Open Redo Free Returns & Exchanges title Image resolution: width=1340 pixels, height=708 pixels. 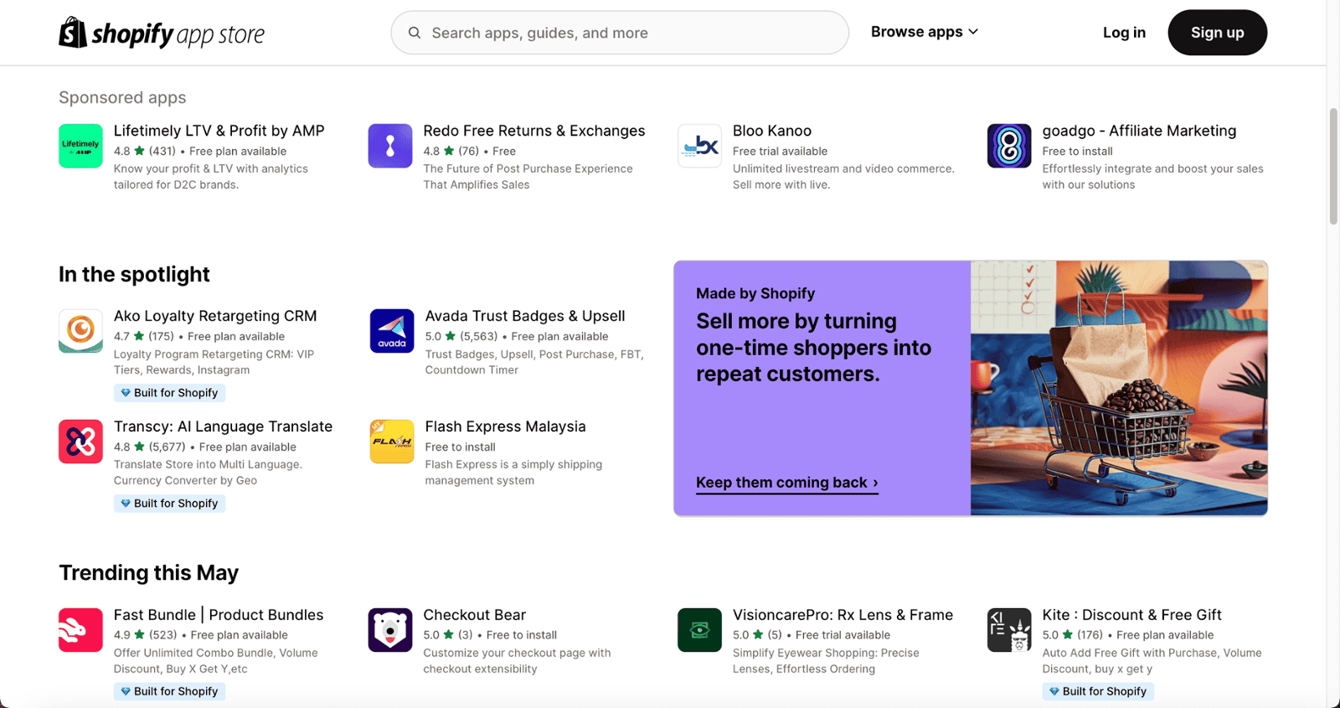534,131
